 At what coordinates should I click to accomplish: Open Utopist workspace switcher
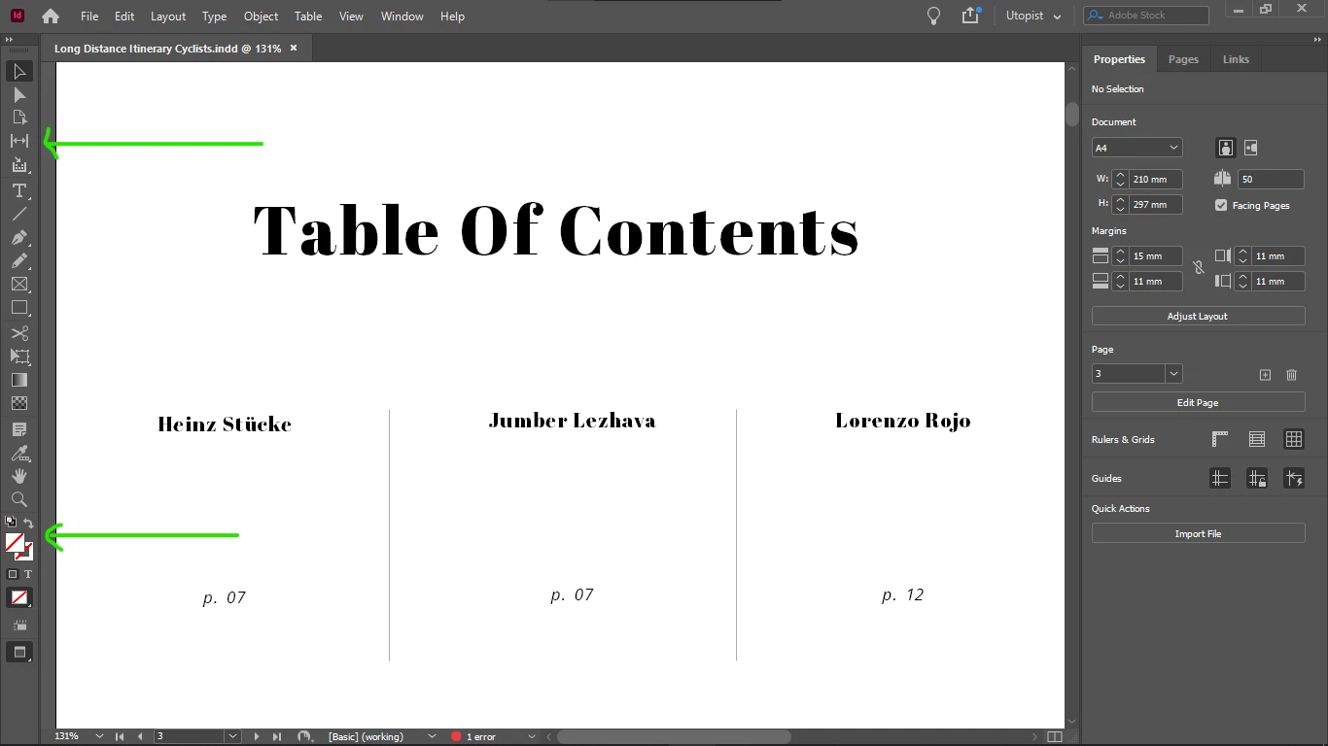(1033, 16)
